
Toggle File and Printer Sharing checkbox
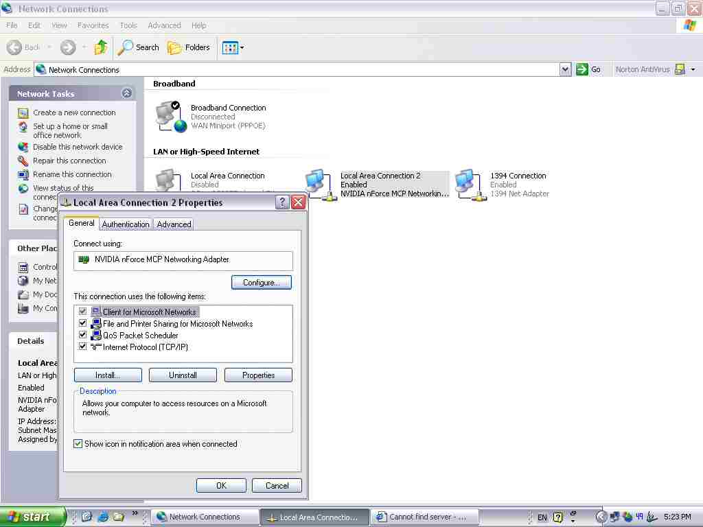click(x=82, y=323)
